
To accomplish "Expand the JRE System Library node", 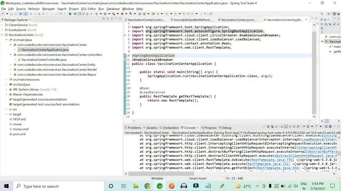I will [x=6, y=90].
